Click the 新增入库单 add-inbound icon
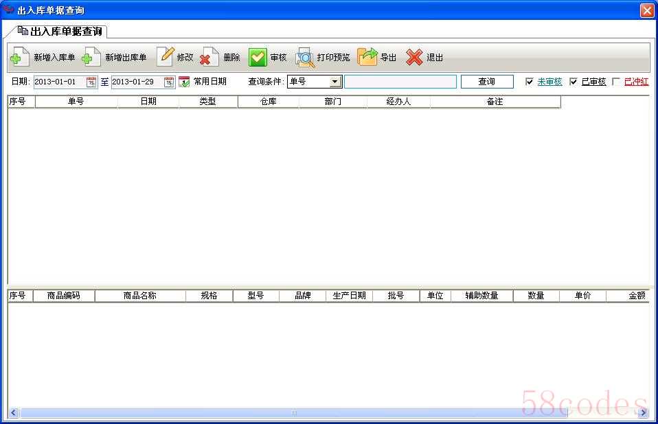Screen dimensions: 658x424 [x=20, y=58]
